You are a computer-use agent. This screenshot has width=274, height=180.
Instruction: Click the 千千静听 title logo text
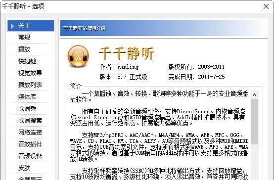pyautogui.click(x=126, y=53)
